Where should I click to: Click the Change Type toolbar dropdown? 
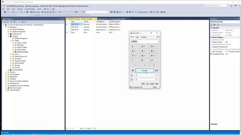pos(143,12)
